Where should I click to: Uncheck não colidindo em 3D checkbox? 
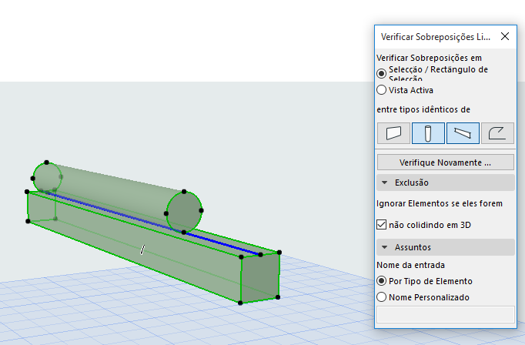click(x=381, y=224)
